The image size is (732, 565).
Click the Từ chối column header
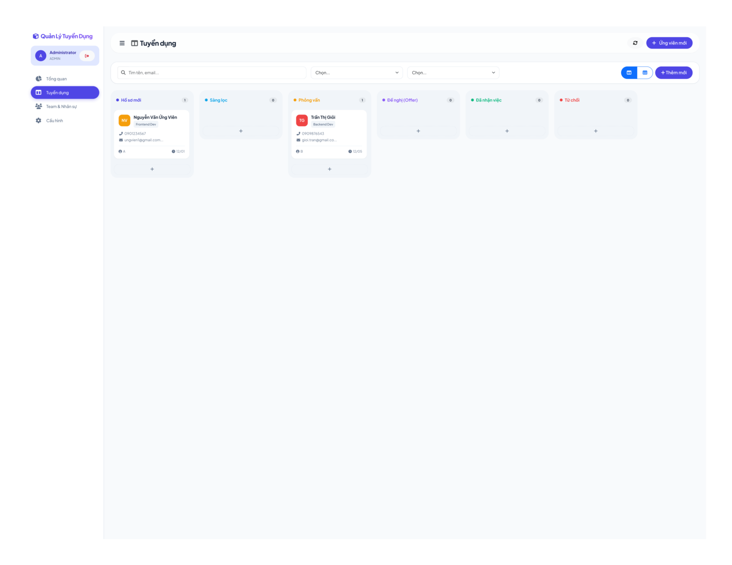(x=572, y=100)
